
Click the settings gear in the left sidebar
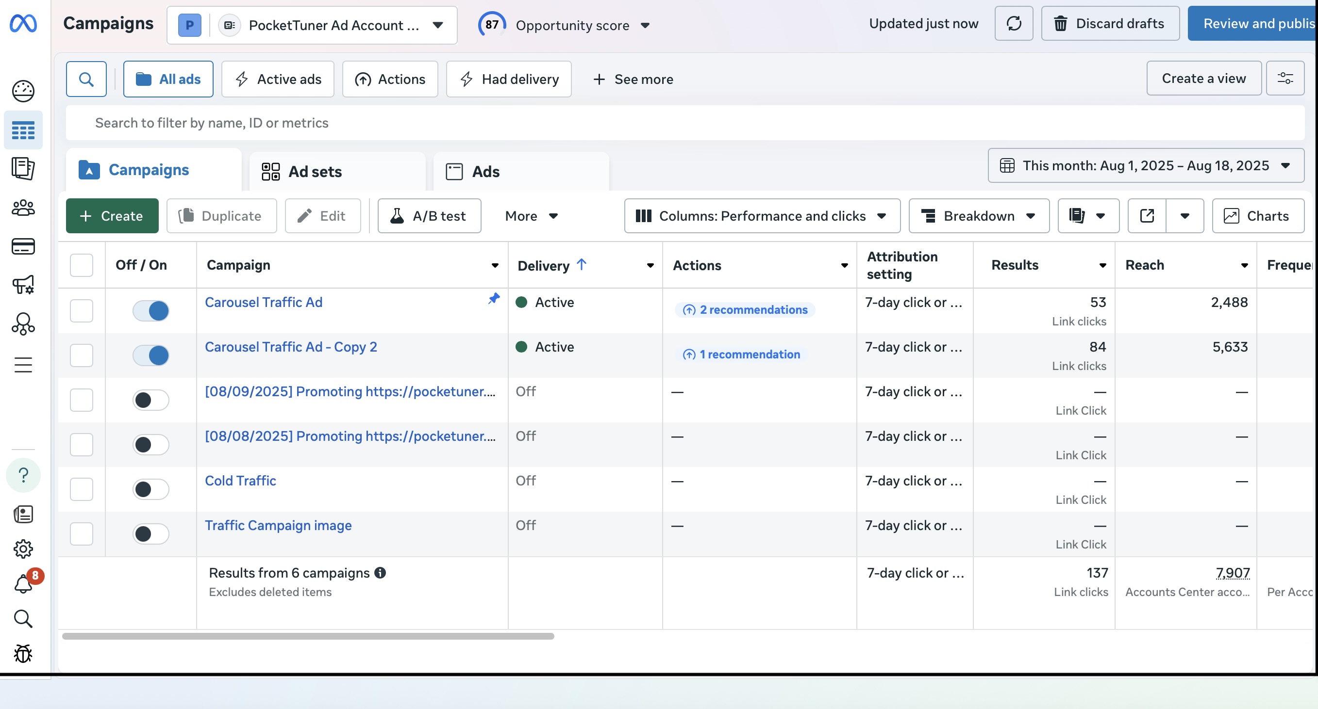click(23, 549)
